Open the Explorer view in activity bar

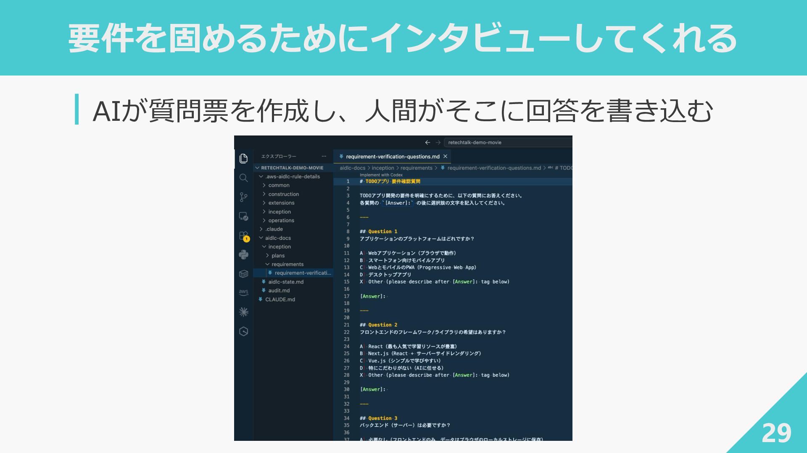[243, 158]
